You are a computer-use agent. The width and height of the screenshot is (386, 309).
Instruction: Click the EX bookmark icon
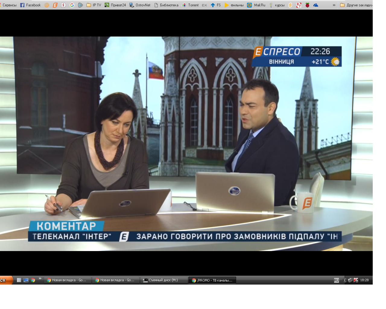204,5
